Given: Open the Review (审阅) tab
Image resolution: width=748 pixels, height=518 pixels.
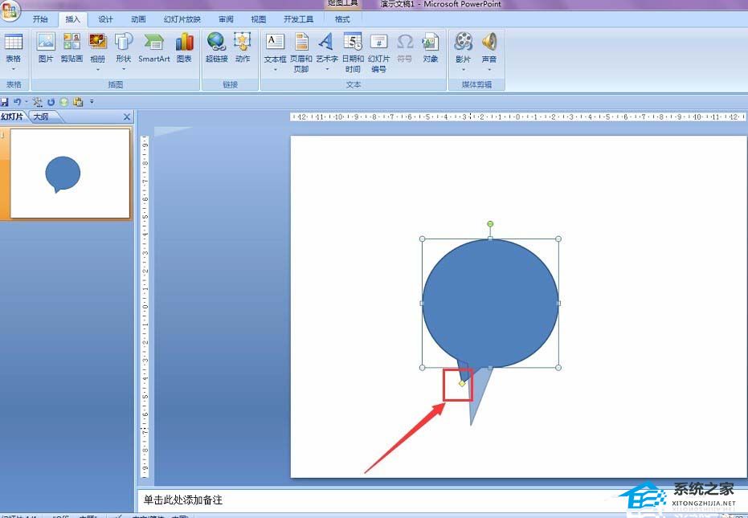Looking at the screenshot, I should (226, 19).
